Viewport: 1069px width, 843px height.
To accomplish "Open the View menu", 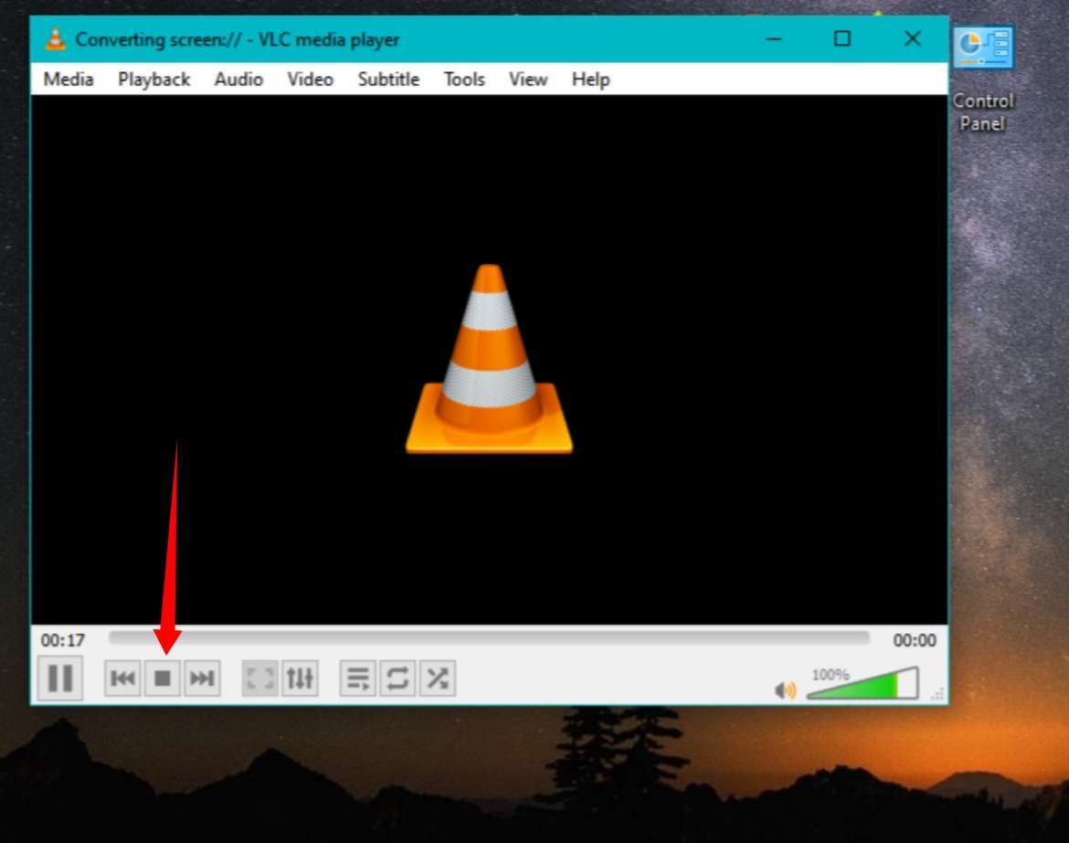I will [528, 79].
